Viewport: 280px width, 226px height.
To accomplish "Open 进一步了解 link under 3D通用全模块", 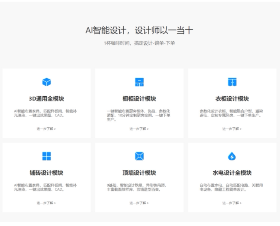I will coord(46,129).
